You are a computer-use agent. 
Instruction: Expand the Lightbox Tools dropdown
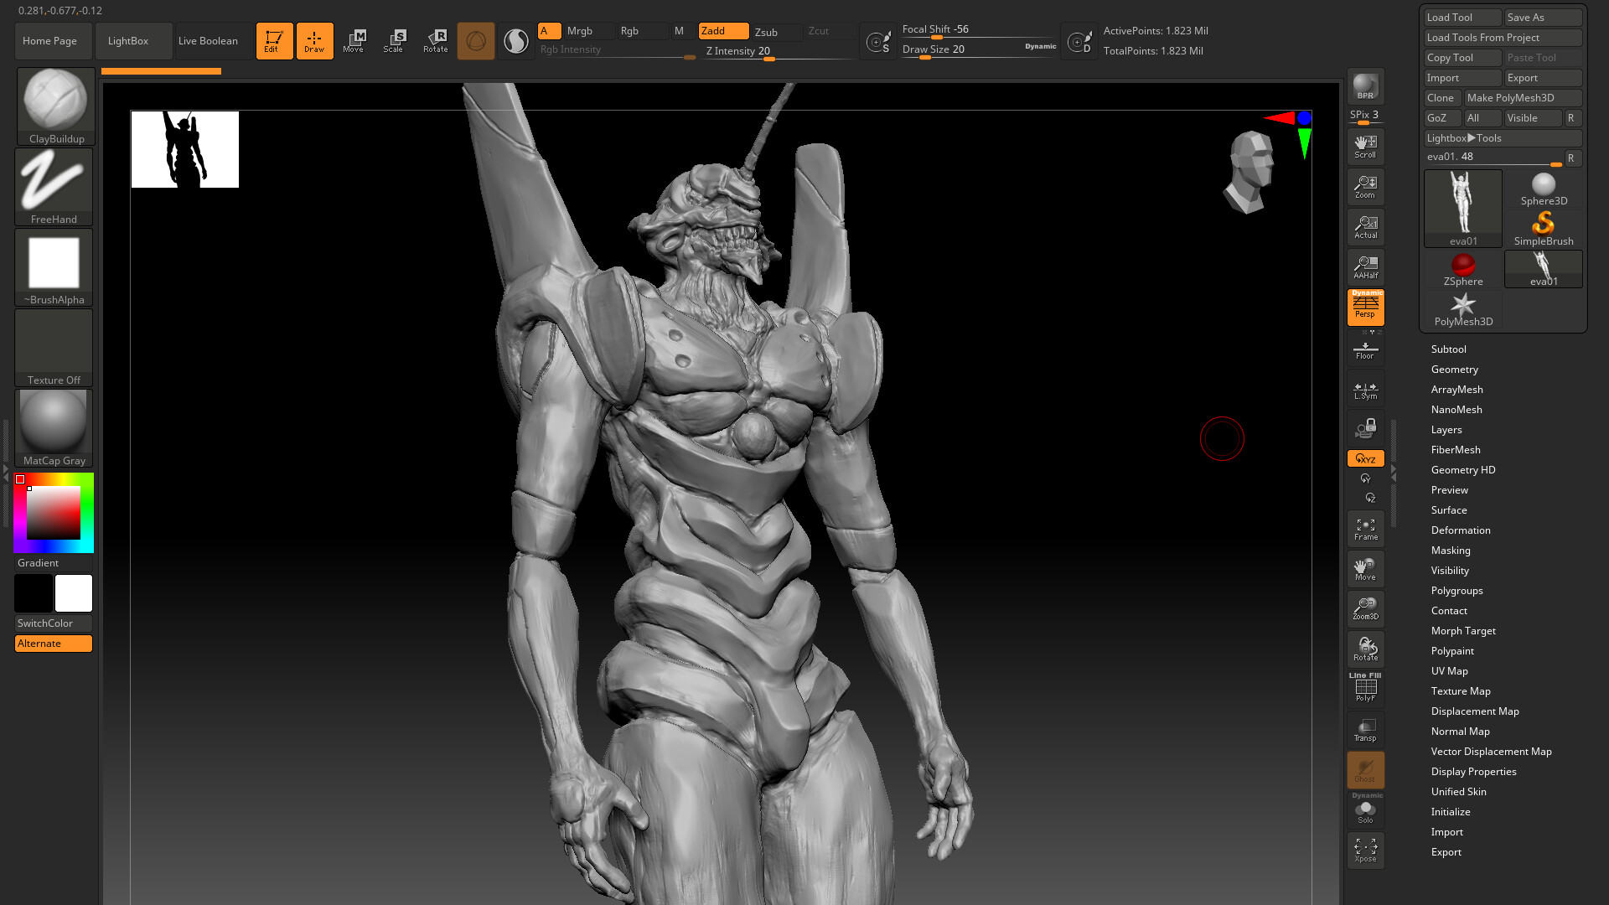(1503, 138)
